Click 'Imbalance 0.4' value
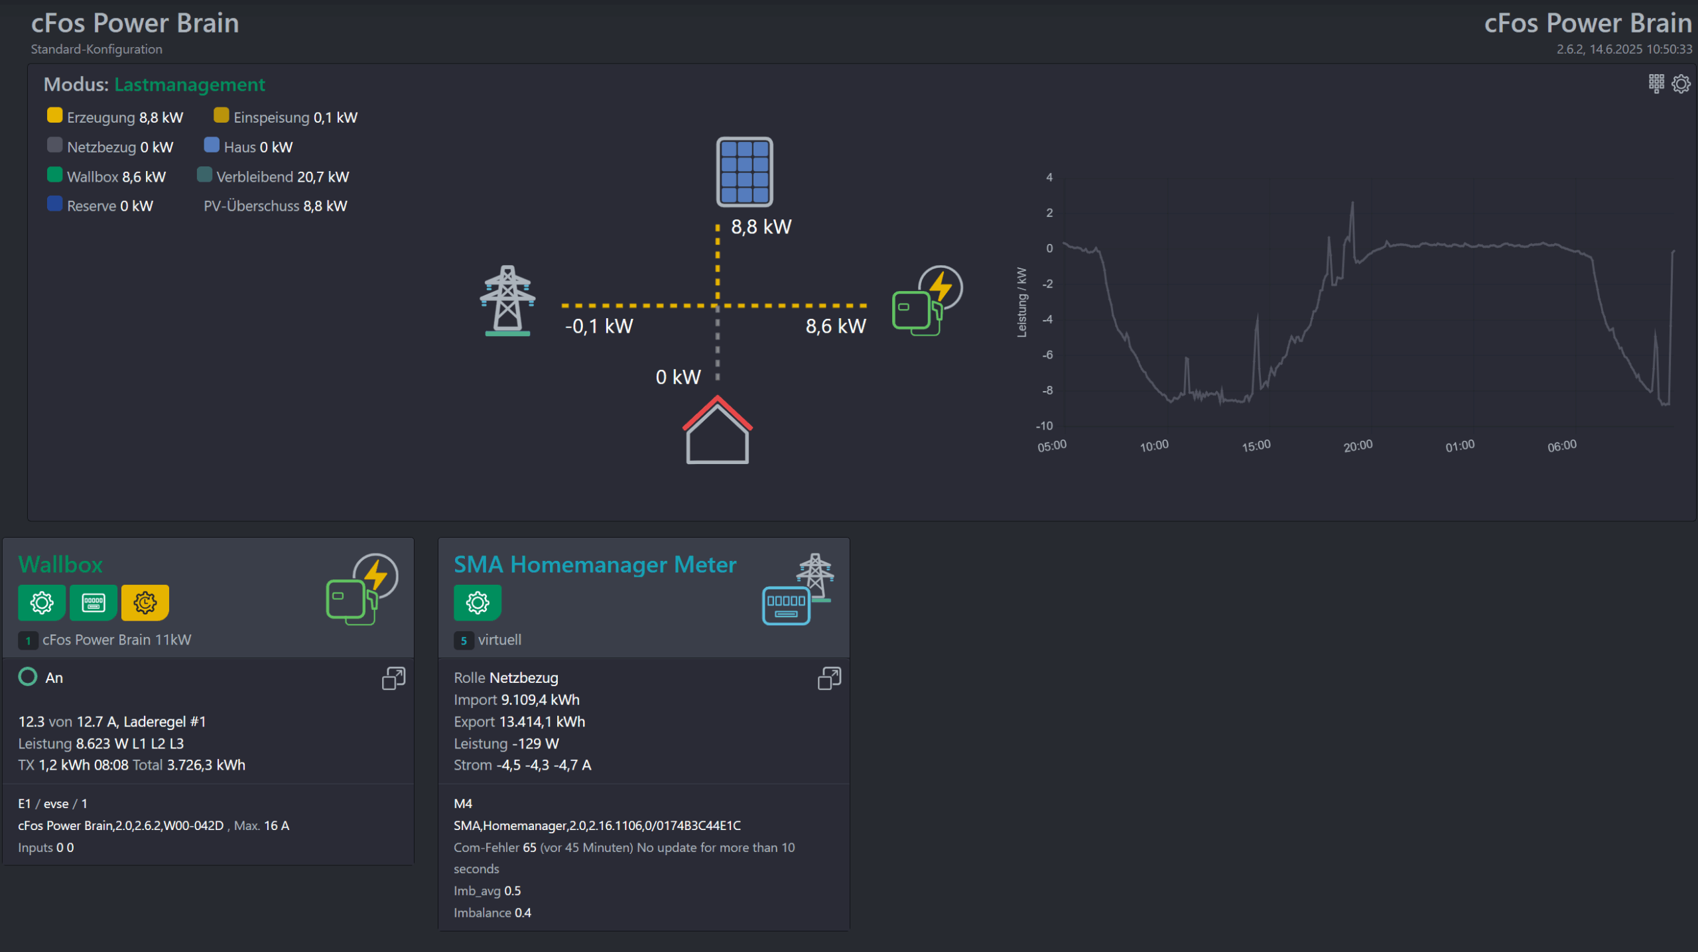 pos(492,912)
